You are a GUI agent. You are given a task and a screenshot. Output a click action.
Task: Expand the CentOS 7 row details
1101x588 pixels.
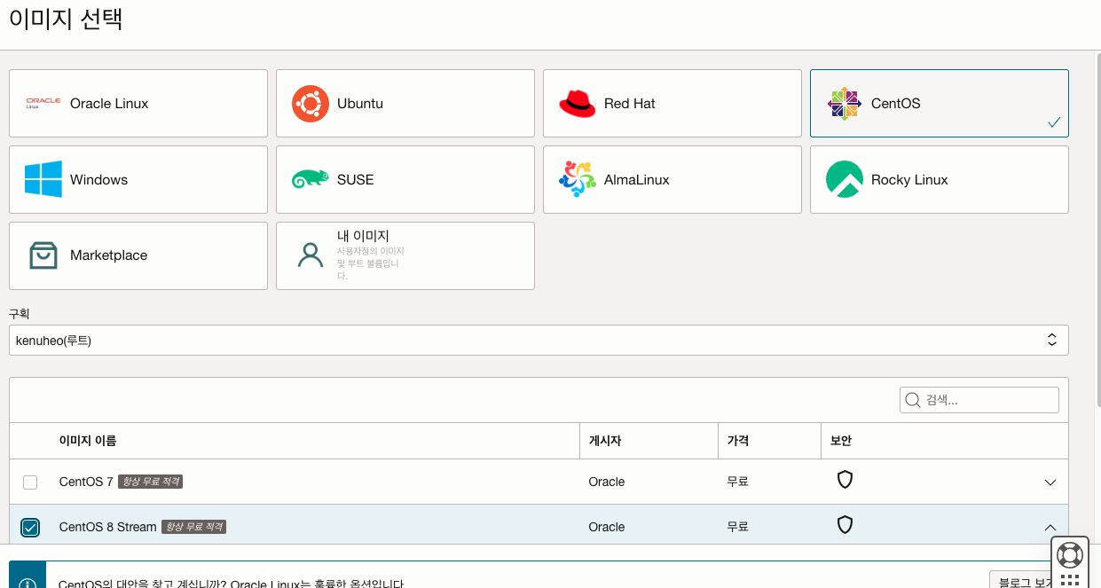tap(1050, 482)
